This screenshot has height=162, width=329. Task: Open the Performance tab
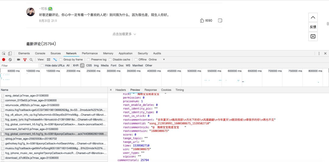pyautogui.click(x=90, y=53)
